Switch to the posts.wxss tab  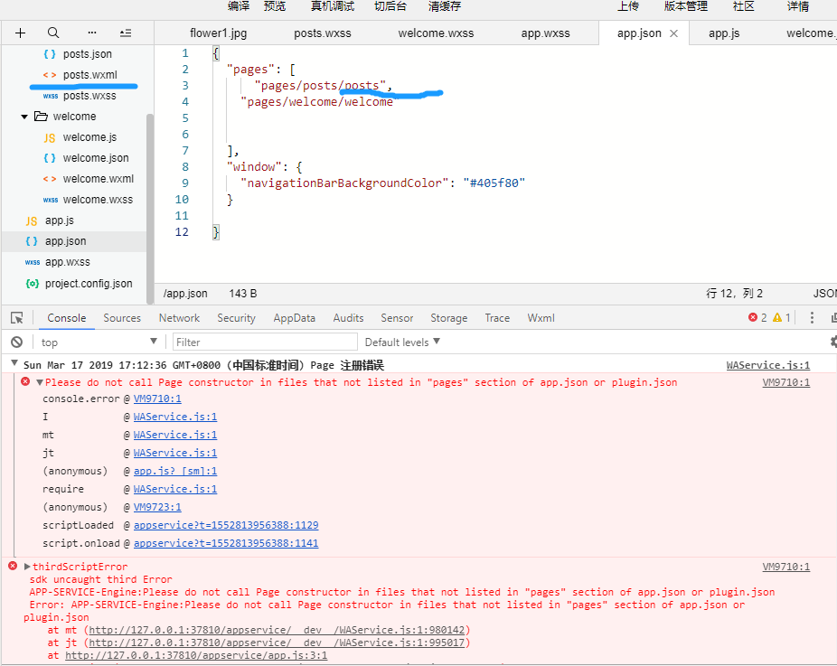(x=323, y=33)
